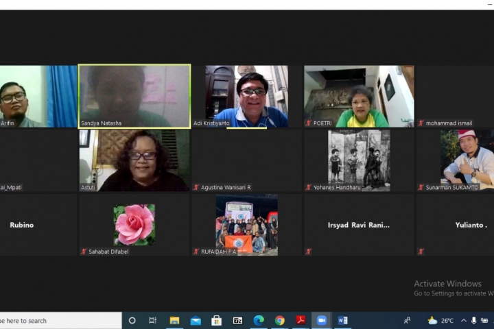Click the al_Mpati name label

click(x=11, y=187)
